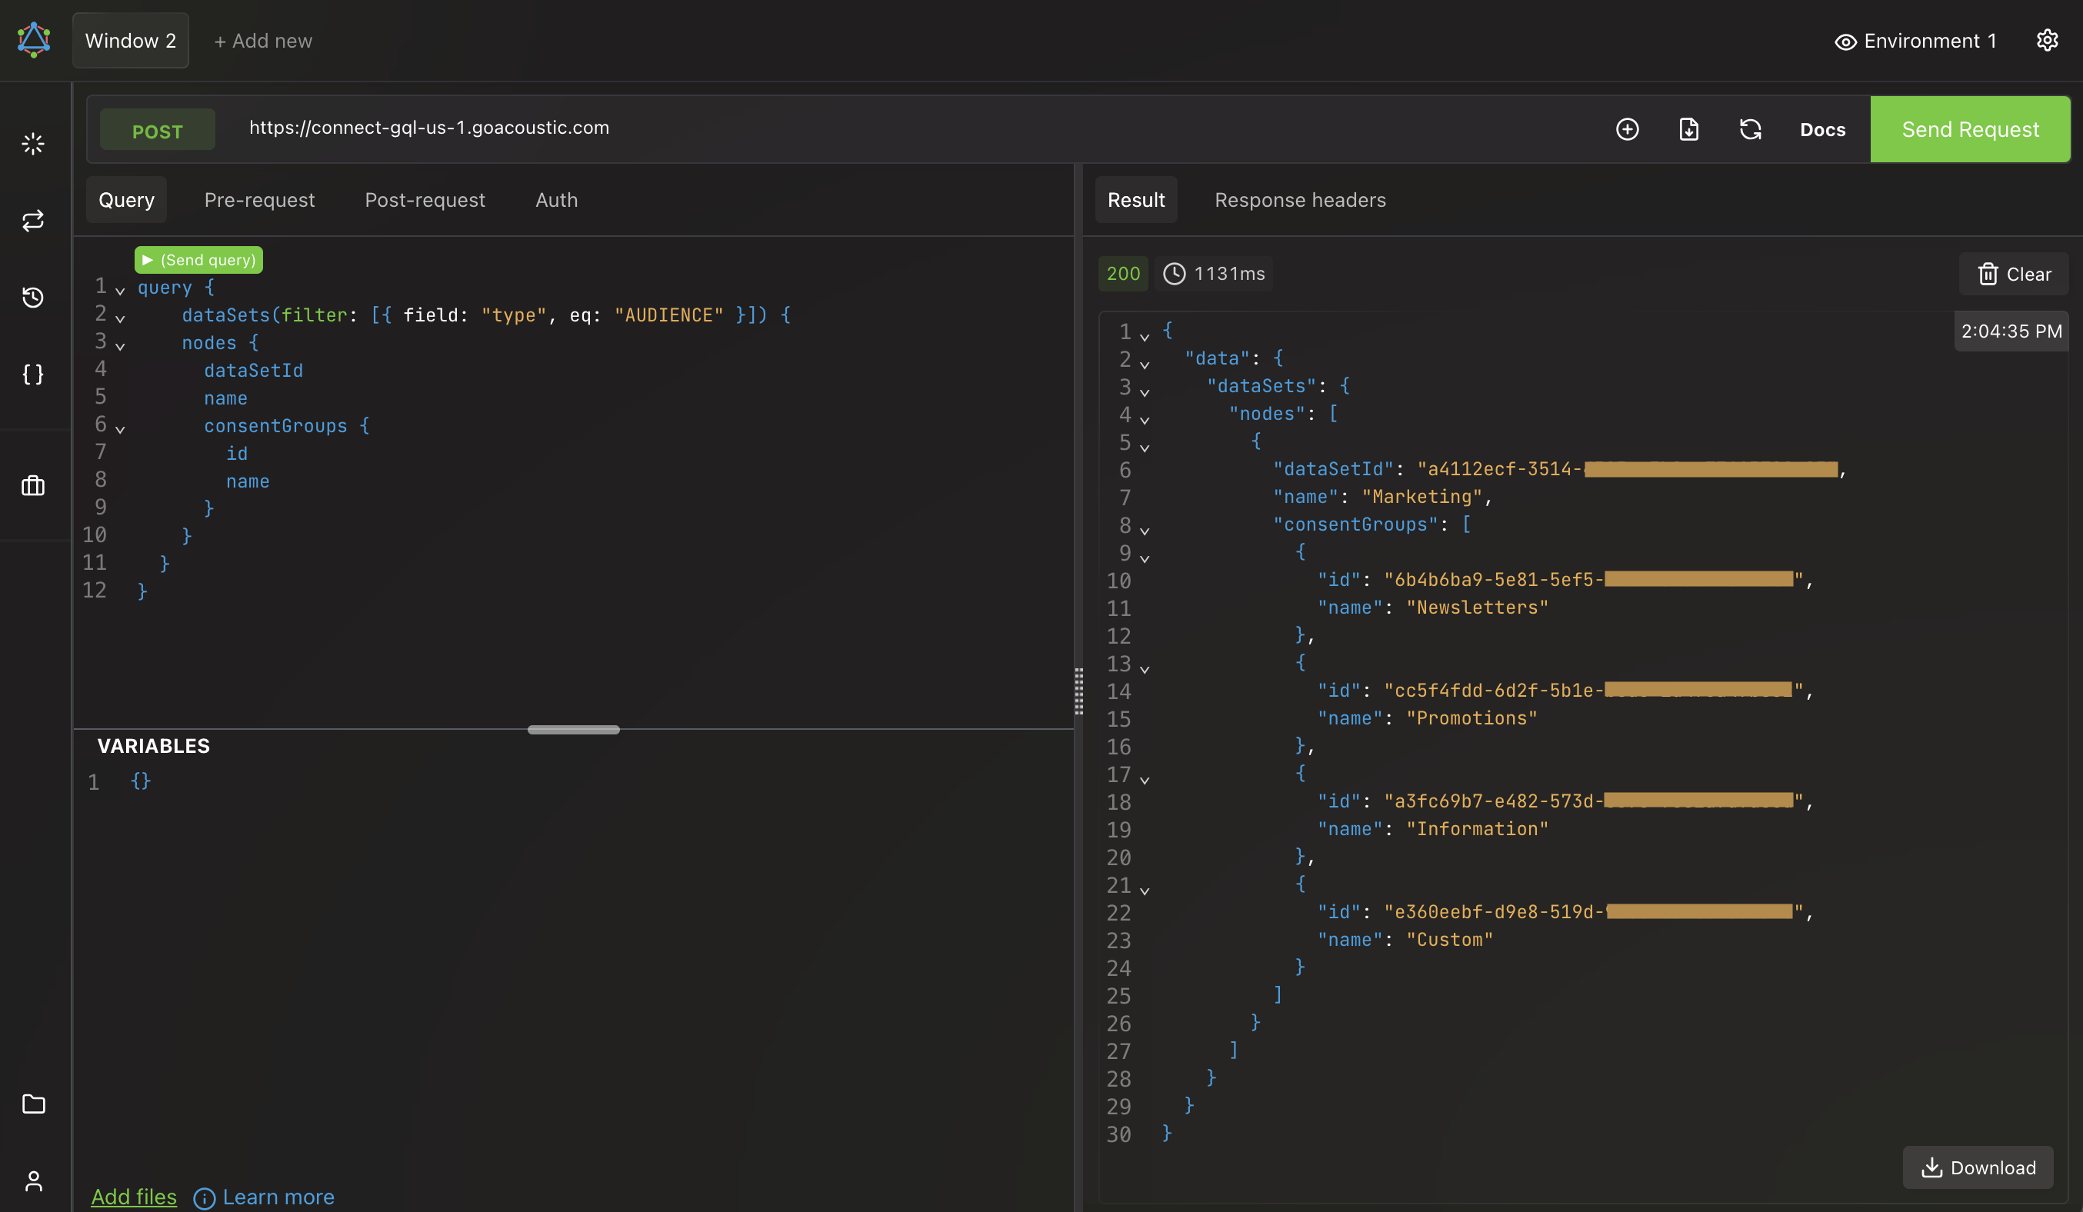The image size is (2083, 1212).
Task: Click the vertical pane splitter handle
Action: click(1078, 691)
